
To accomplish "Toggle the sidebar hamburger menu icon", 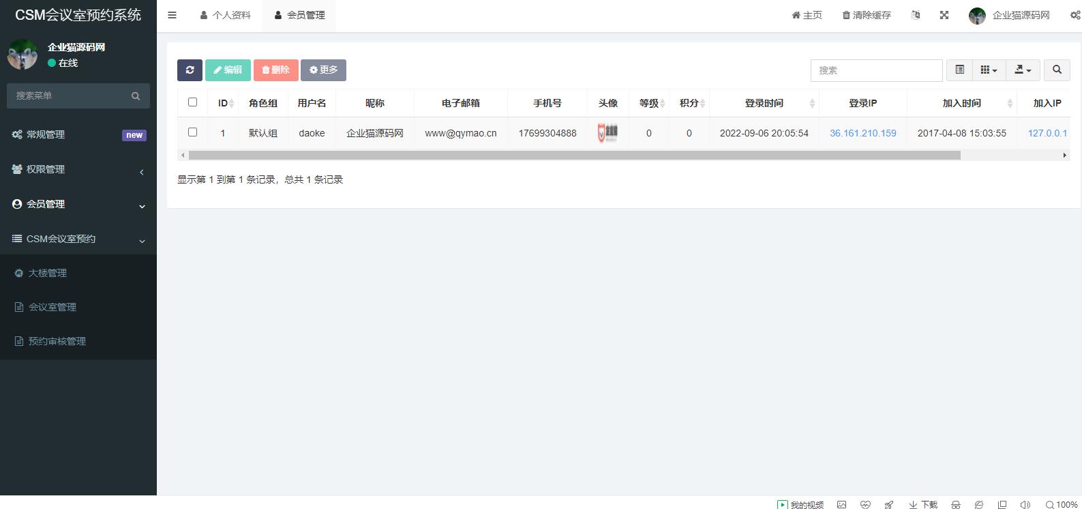I will pos(172,15).
